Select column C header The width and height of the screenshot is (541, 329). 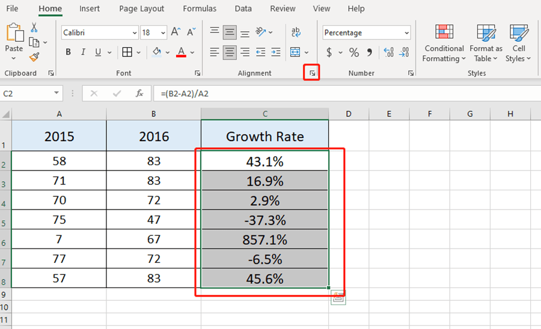[264, 113]
